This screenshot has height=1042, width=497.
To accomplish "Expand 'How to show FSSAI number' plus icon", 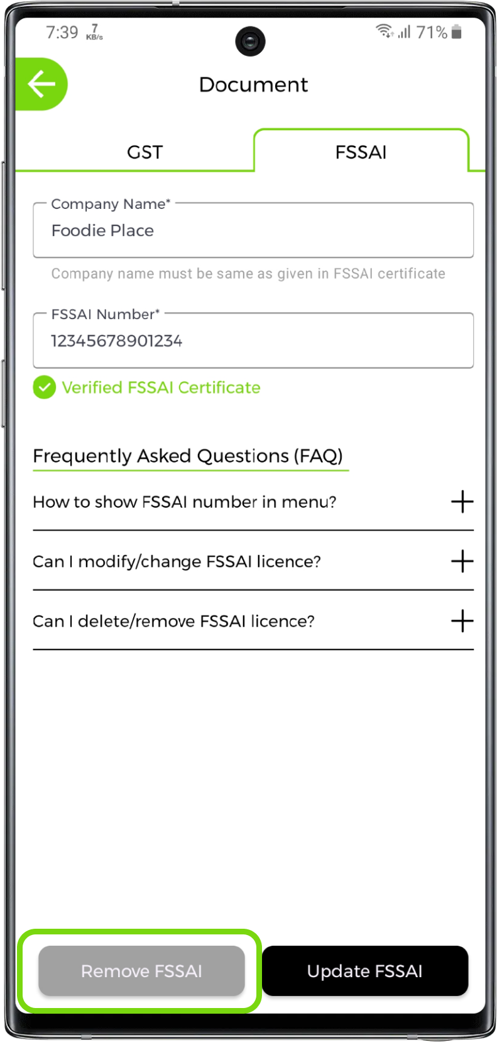I will point(462,501).
